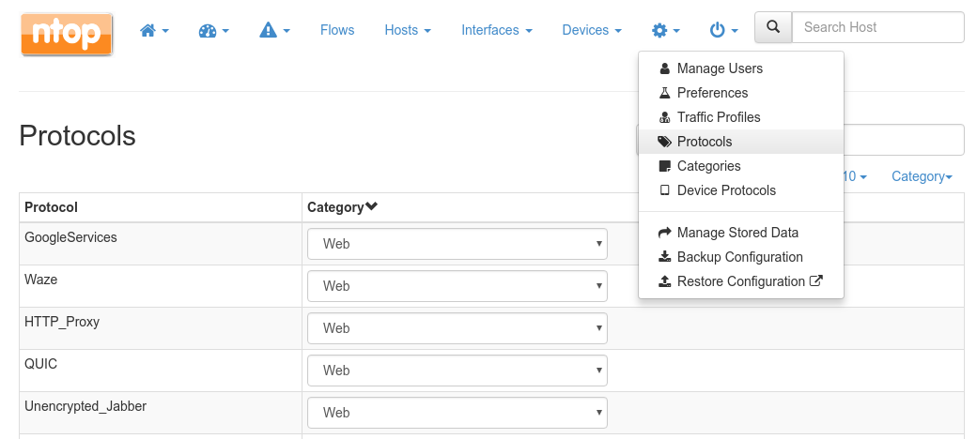Click the Category column sort chevron
The width and height of the screenshot is (977, 439).
(x=371, y=206)
